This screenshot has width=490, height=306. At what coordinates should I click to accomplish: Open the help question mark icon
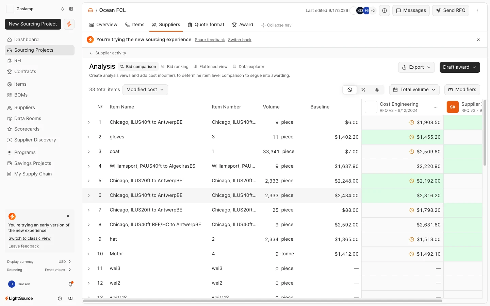pos(60,299)
